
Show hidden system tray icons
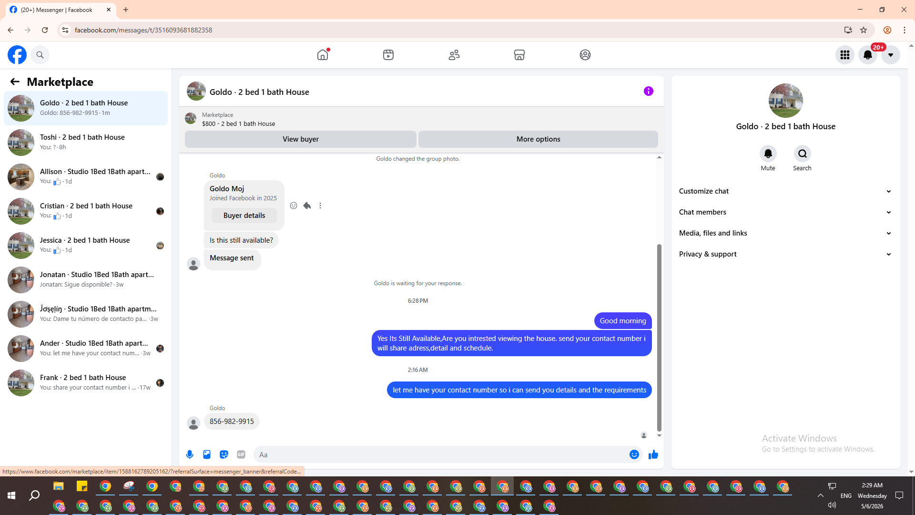[821, 496]
